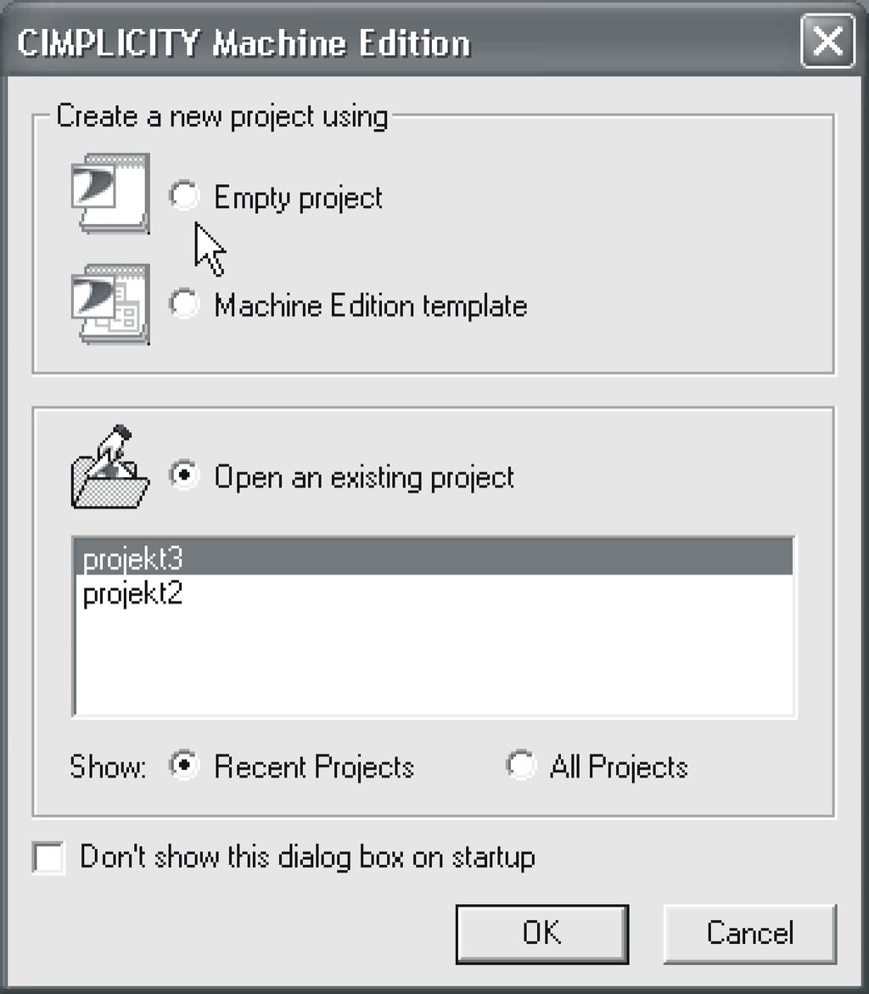Select the Open an existing project radio button
This screenshot has width=869, height=994.
tap(184, 475)
